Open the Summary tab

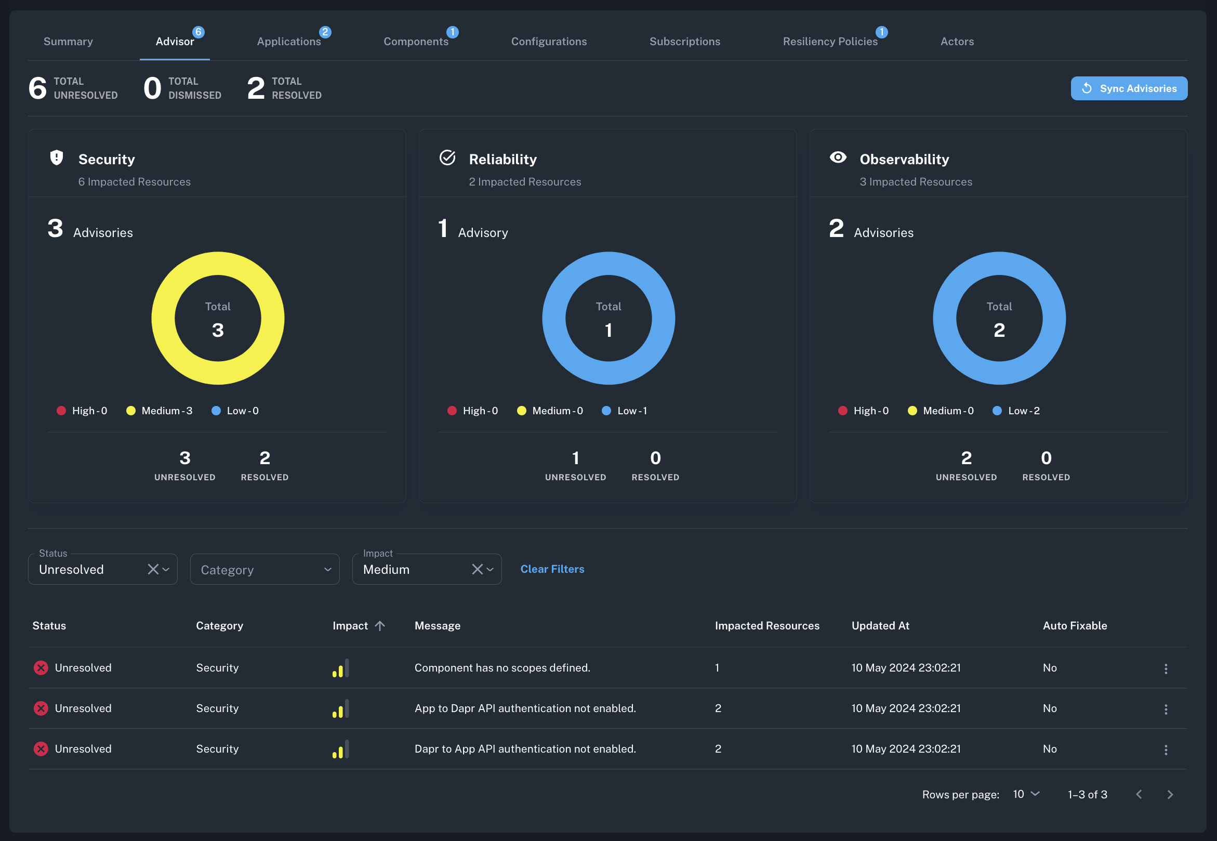[x=68, y=41]
